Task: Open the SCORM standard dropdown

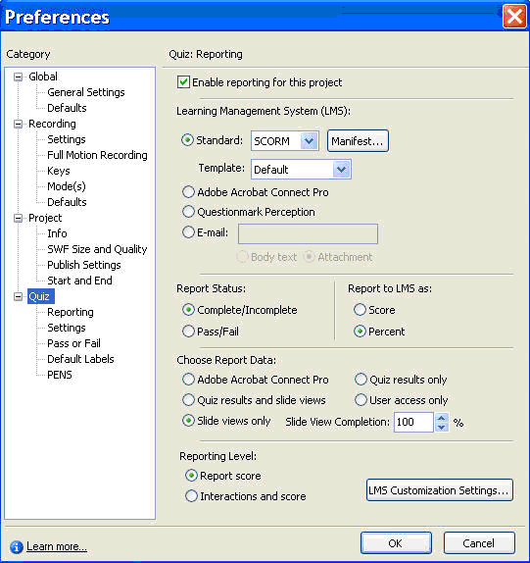Action: pyautogui.click(x=309, y=141)
